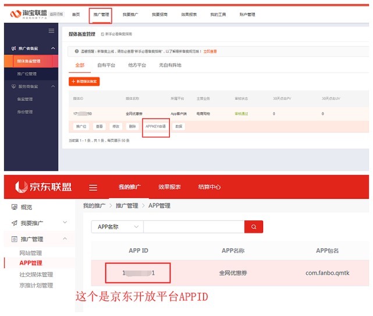Open the 我要推广 tab in 淘宝联盟 top nav
Image resolution: width=373 pixels, height=316 pixels.
point(130,15)
